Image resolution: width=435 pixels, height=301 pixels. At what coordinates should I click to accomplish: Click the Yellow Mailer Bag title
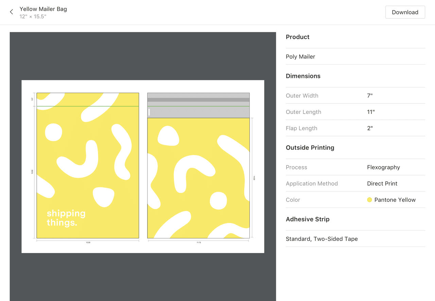pos(43,9)
